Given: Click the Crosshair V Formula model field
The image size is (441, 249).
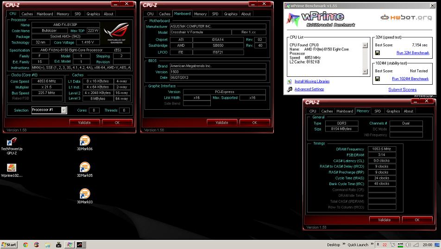Looking at the screenshot, I should coord(200,32).
